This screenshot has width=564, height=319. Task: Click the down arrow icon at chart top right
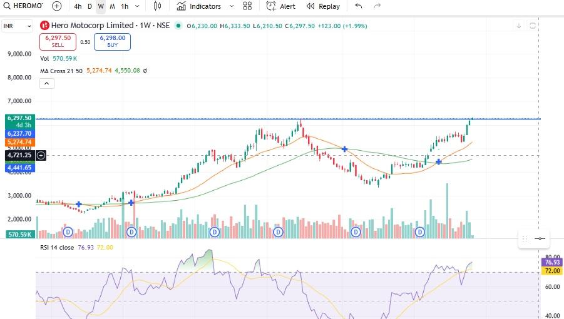pyautogui.click(x=519, y=26)
